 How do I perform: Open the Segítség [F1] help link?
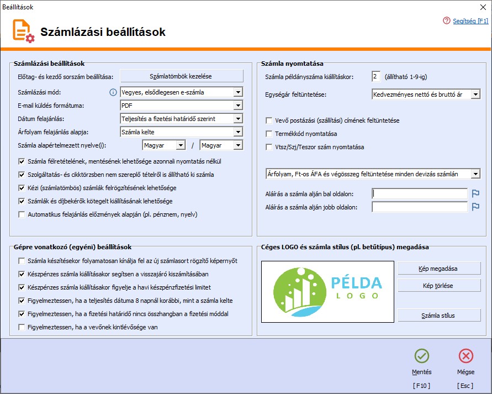click(x=470, y=20)
